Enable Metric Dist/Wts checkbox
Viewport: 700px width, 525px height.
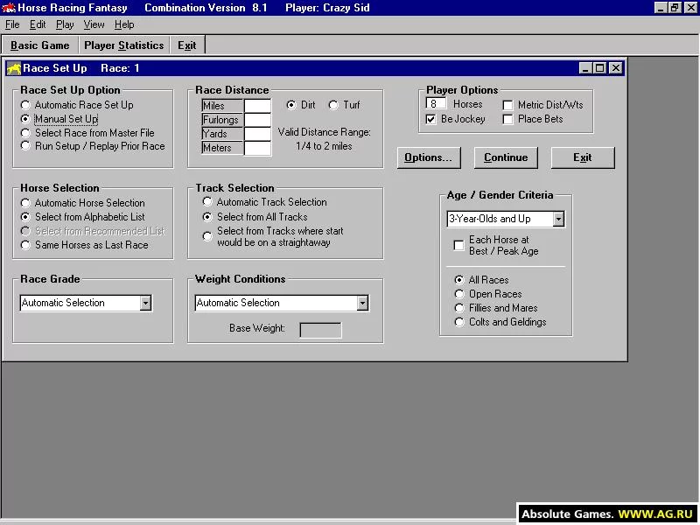[507, 105]
